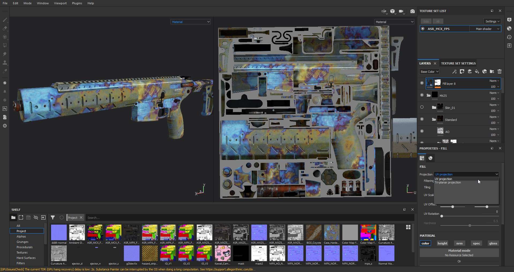Hide the MXZ5 folder layer
Screen dimensions: 514x272
click(422, 95)
